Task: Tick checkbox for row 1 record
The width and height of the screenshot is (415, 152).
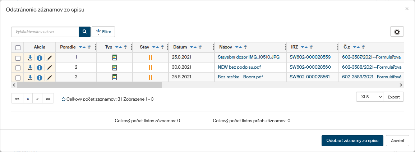Action: 18,57
